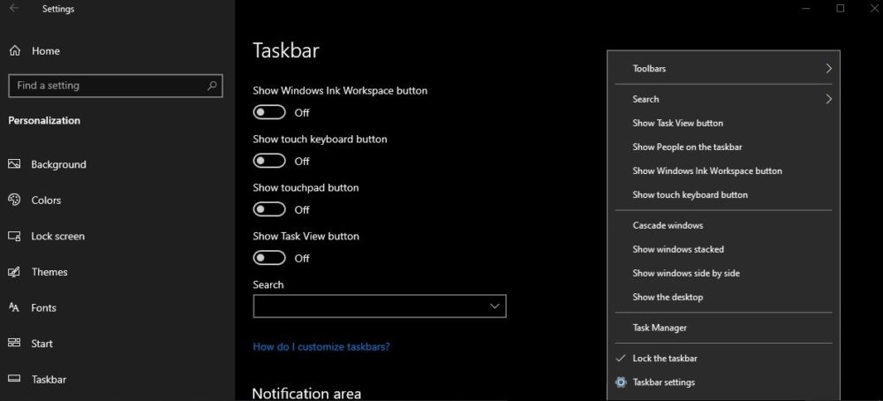Click the Home icon in sidebar
The image size is (883, 401).
15,51
